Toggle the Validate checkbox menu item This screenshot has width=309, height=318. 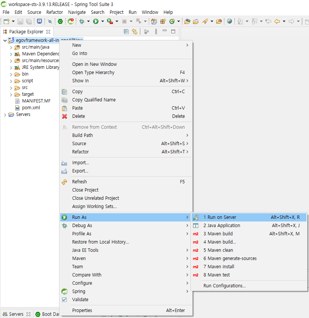[80, 300]
